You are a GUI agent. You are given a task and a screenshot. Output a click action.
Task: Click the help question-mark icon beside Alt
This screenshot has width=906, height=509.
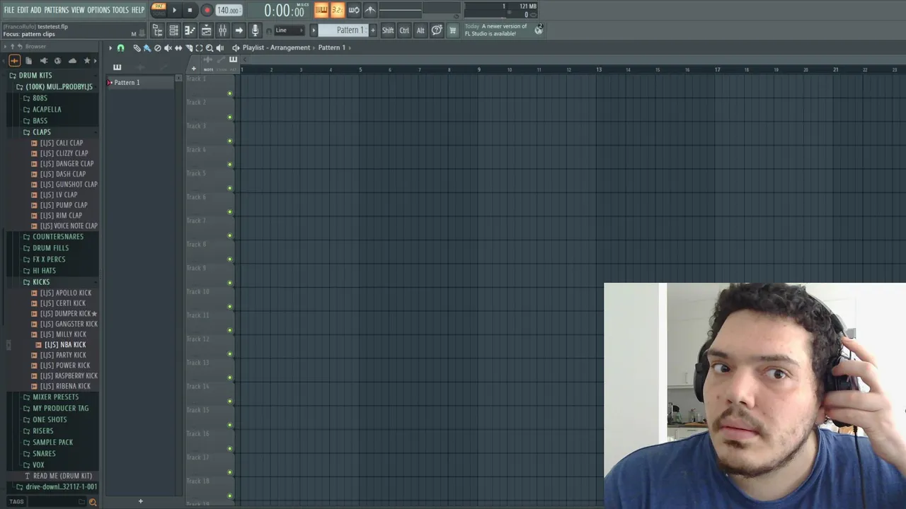[437, 30]
